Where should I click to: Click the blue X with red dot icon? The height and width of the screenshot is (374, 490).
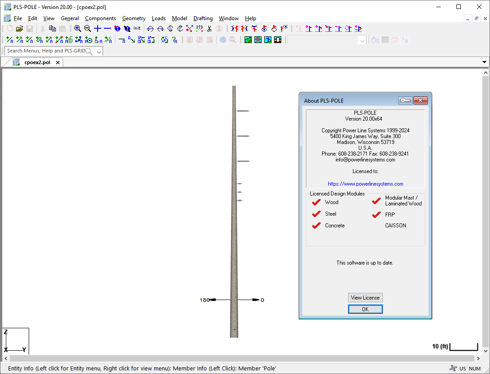189,29
